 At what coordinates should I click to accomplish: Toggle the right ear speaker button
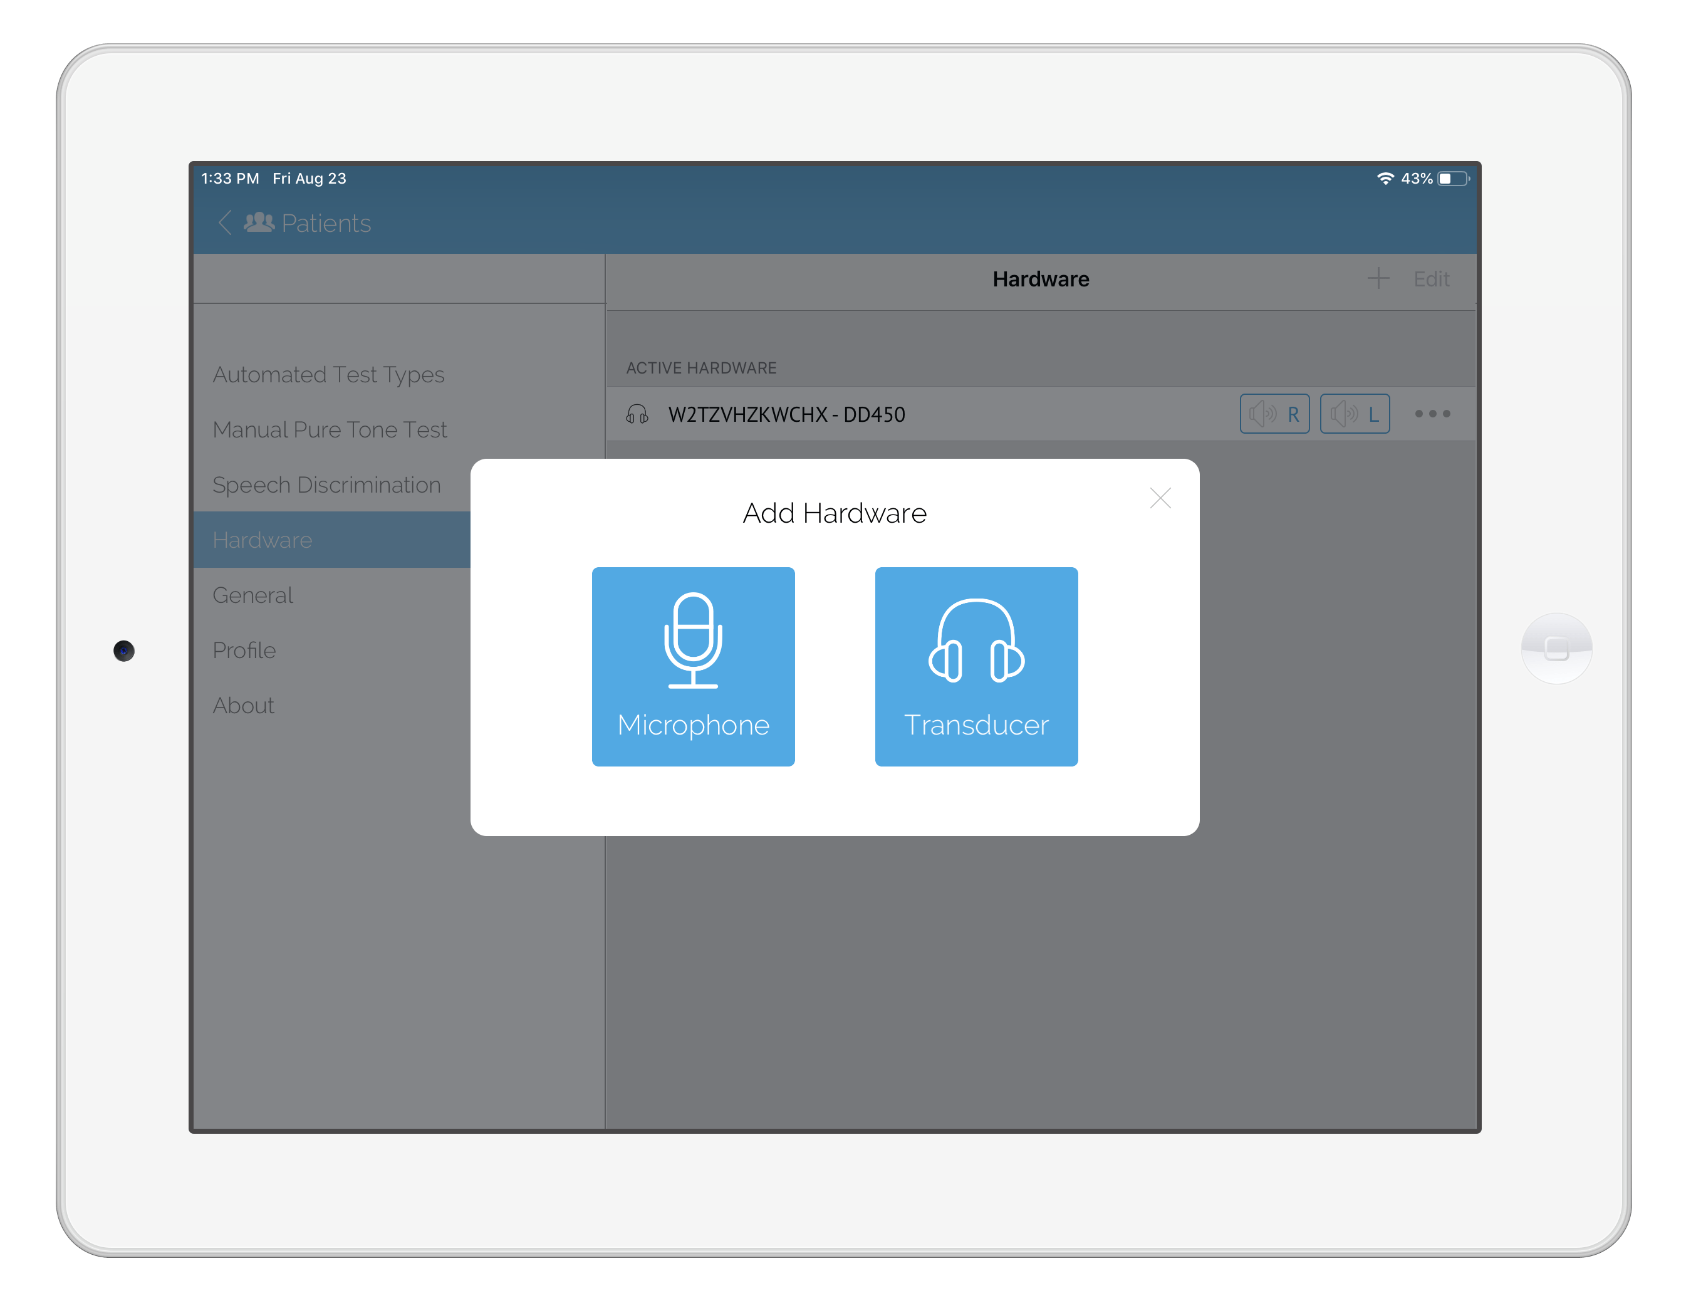coord(1274,414)
